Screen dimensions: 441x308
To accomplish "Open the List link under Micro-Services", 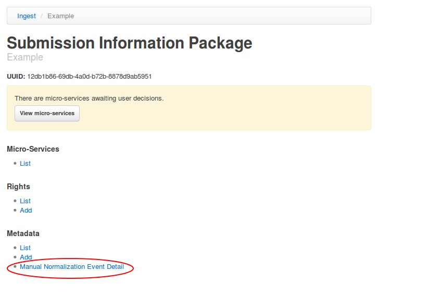I will [25, 164].
